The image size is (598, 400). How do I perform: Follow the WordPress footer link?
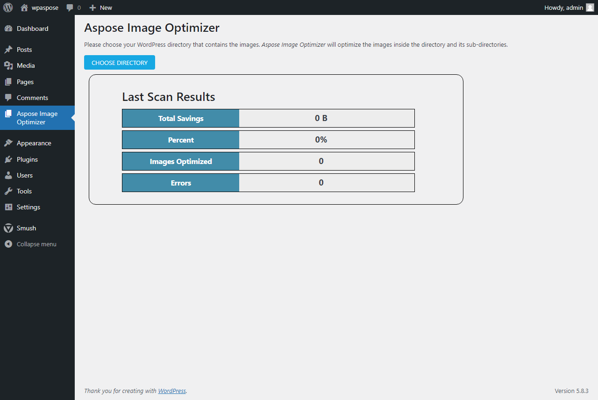(x=172, y=391)
